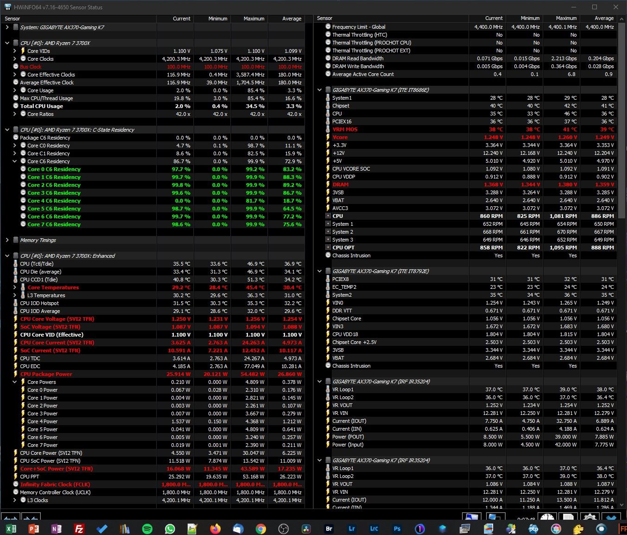
Task: Select the CPU VCORE SOC row
Action: [465, 169]
